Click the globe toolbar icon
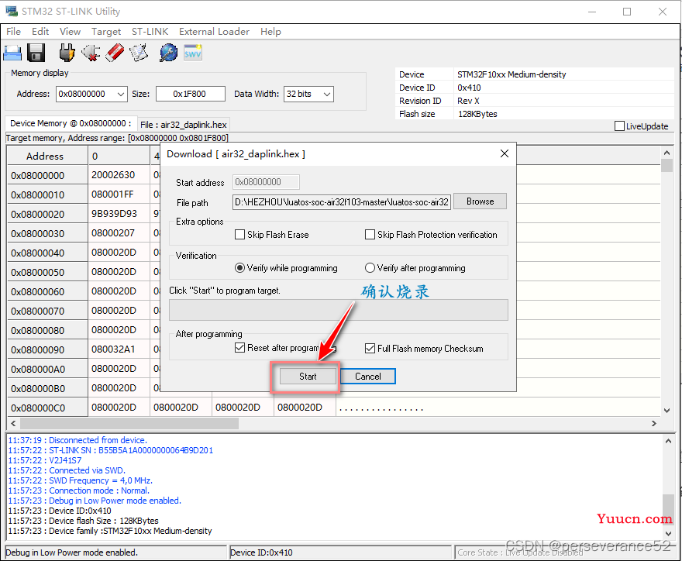Viewport: 682px width, 561px height. (x=168, y=53)
